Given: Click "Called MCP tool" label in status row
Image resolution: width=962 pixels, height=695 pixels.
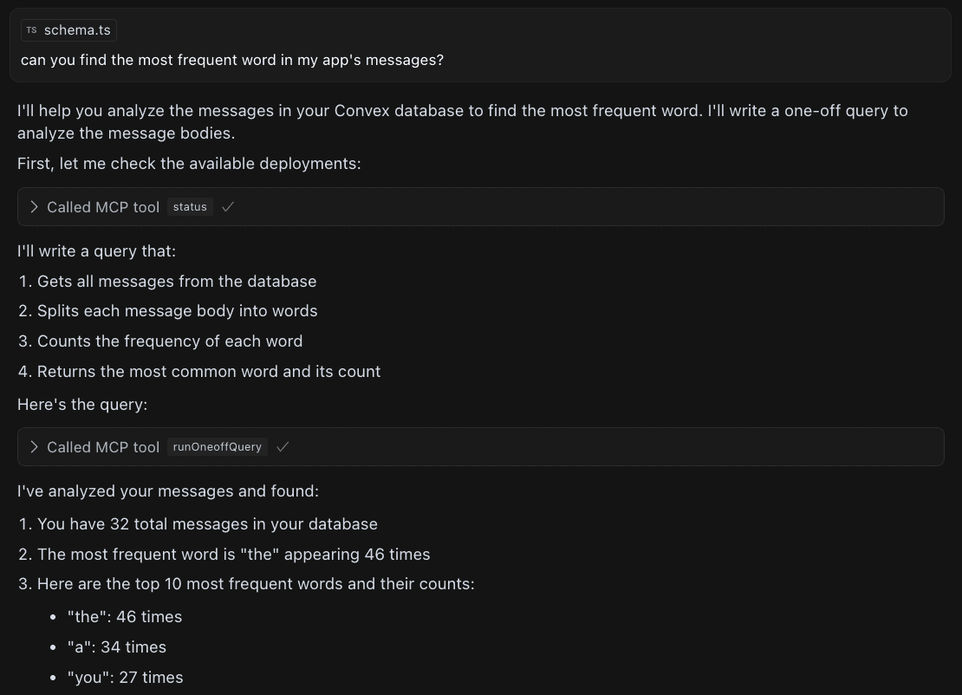Looking at the screenshot, I should coord(103,207).
